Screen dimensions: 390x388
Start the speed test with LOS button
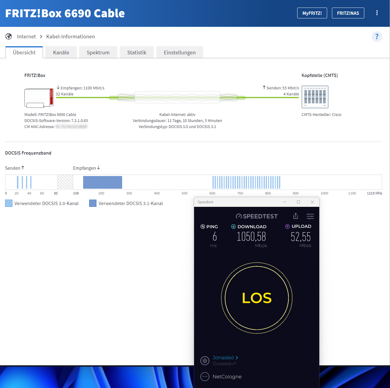tap(257, 298)
